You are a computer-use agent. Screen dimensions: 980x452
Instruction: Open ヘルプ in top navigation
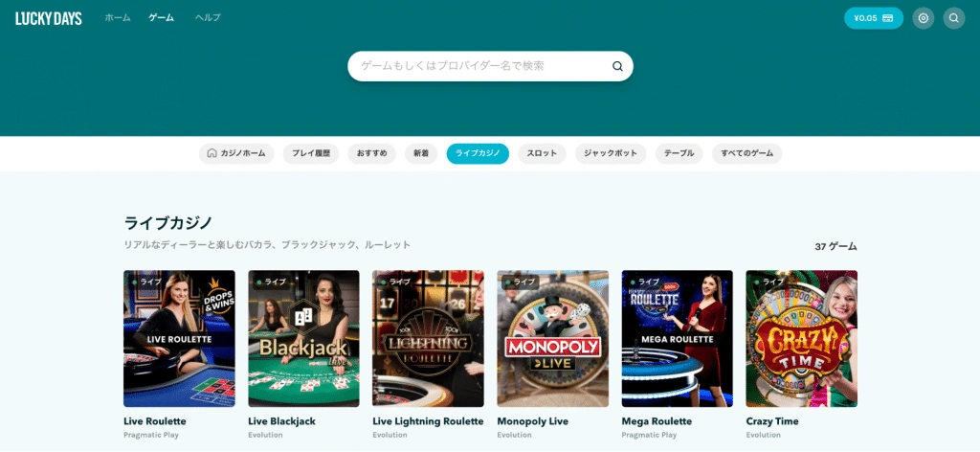coord(208,17)
